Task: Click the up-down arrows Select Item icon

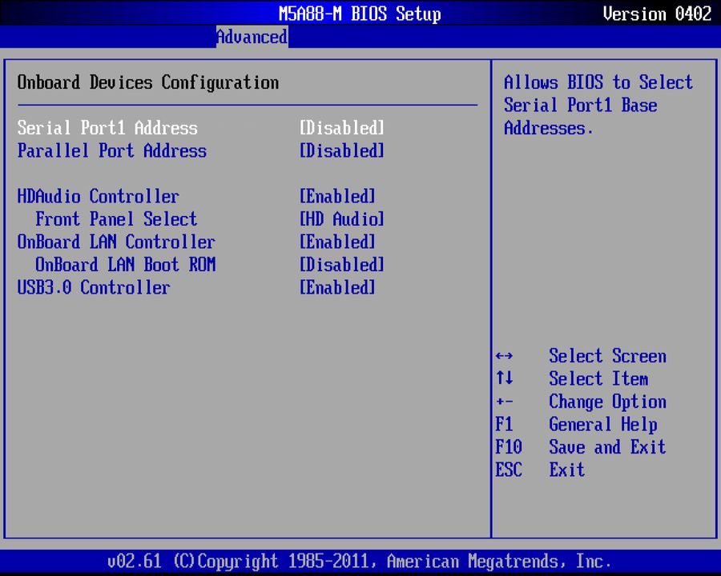Action: (505, 378)
